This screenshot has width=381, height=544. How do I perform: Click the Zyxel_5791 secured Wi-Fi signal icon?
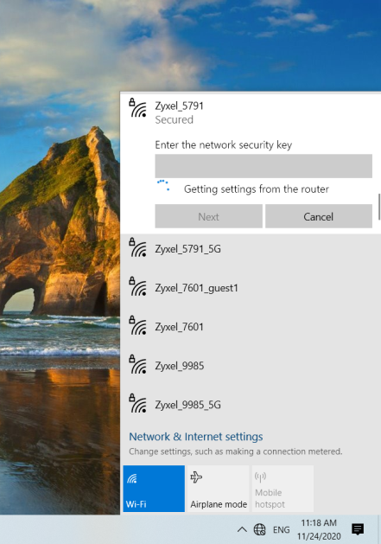pos(138,108)
